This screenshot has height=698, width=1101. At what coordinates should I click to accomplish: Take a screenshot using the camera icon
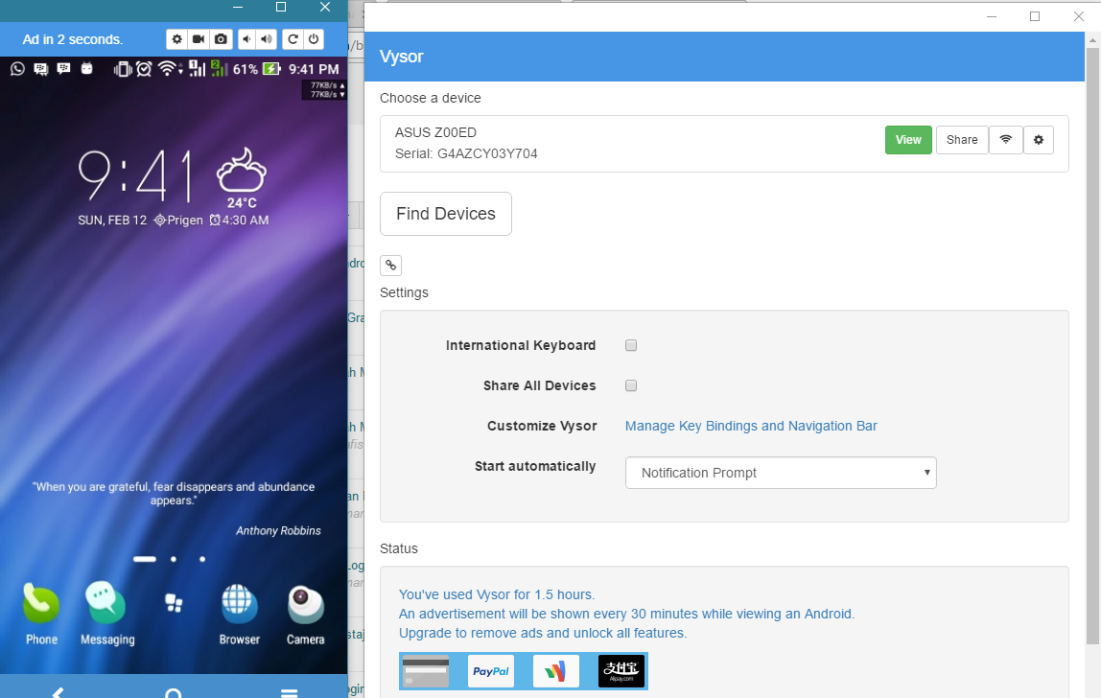[221, 39]
